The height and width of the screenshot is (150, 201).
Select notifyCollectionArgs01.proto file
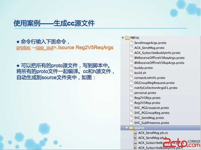pyautogui.click(x=156, y=88)
